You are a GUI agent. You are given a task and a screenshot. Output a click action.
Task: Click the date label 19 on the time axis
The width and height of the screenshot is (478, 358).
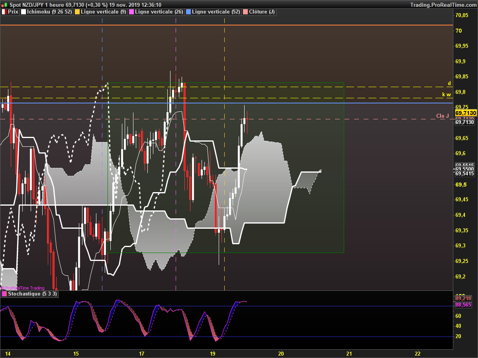(x=213, y=353)
